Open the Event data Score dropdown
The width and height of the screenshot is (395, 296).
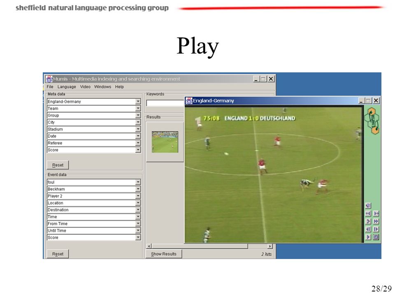click(138, 237)
